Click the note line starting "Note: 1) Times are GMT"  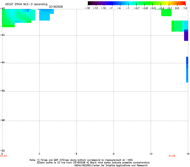pyautogui.click(x=81, y=160)
